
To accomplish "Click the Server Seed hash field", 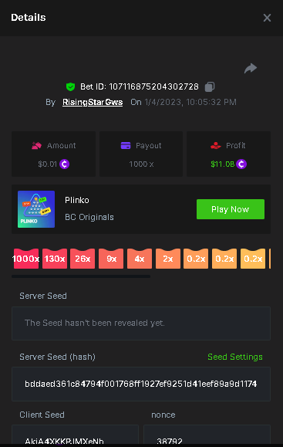I will click(x=141, y=384).
